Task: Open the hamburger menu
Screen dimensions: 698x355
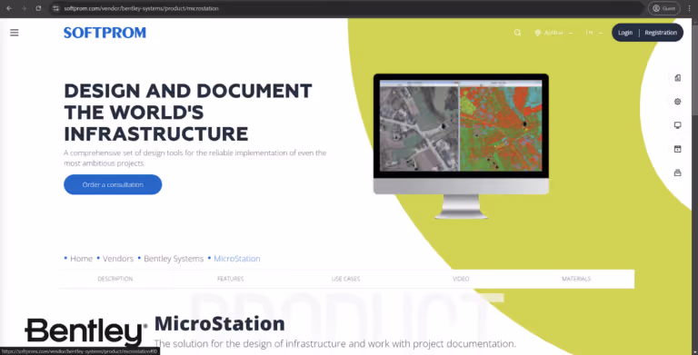Action: 15,33
